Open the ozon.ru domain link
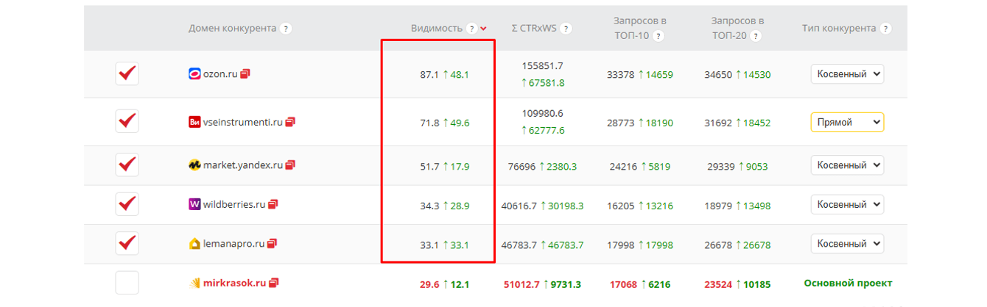 click(220, 74)
